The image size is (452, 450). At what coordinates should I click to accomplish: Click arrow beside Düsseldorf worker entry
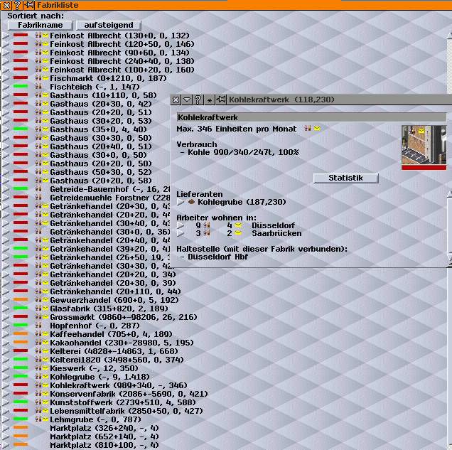click(x=181, y=225)
